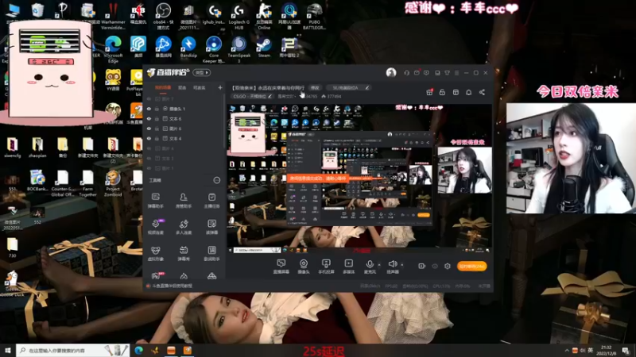Screen dimensions: 636x357
Task: Click the 扬声器 speaker icon
Action: (392, 264)
